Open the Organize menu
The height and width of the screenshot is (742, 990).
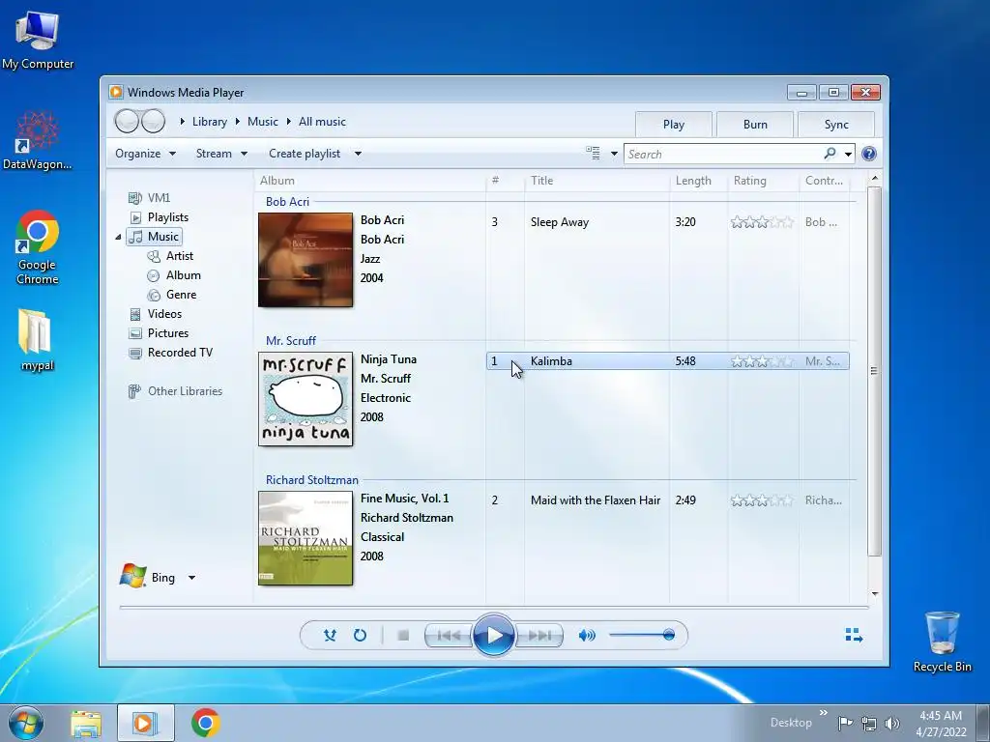coord(145,154)
